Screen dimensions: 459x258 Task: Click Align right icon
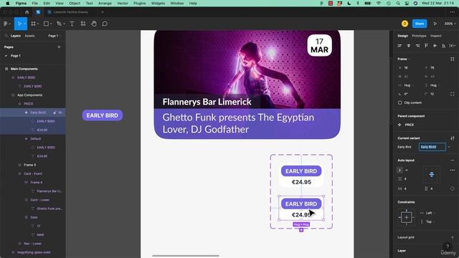coord(417,46)
